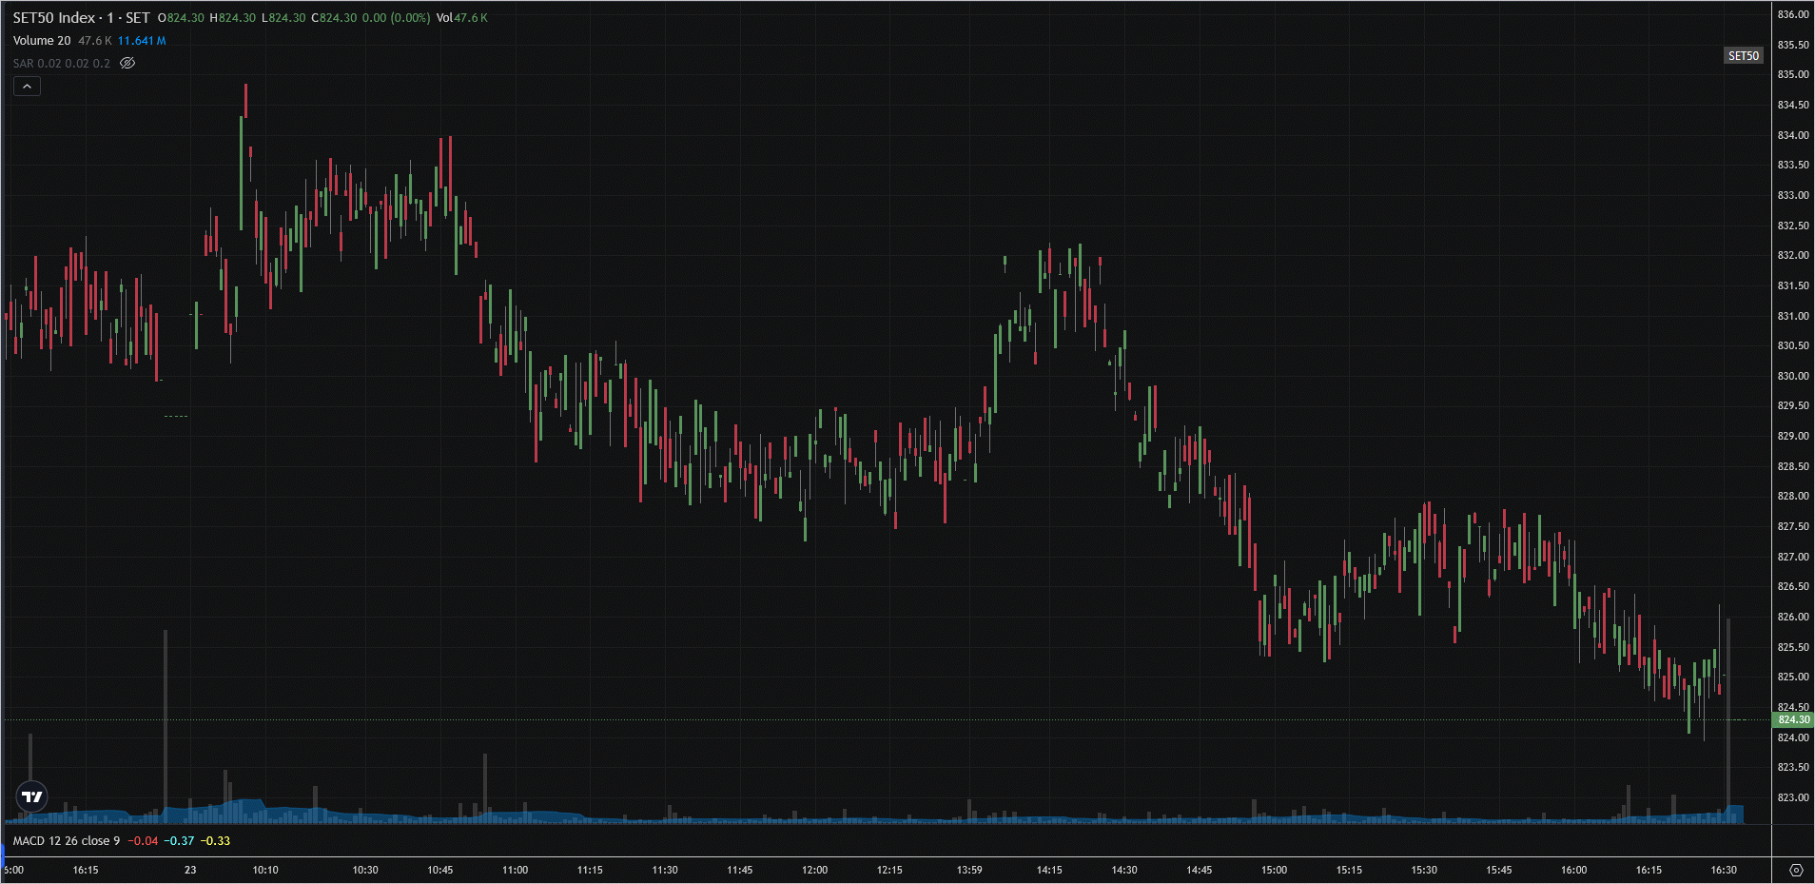Click the 14:15 time axis label
The image size is (1815, 884).
point(1049,870)
